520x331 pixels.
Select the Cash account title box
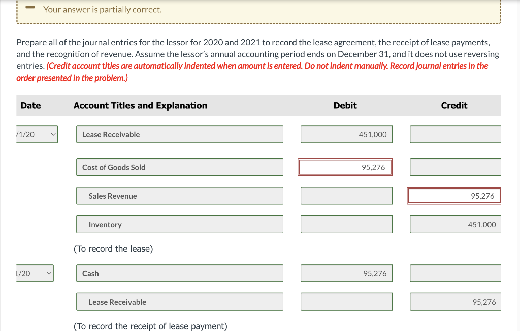(179, 273)
